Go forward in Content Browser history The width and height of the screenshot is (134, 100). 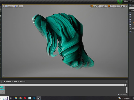[2, 82]
